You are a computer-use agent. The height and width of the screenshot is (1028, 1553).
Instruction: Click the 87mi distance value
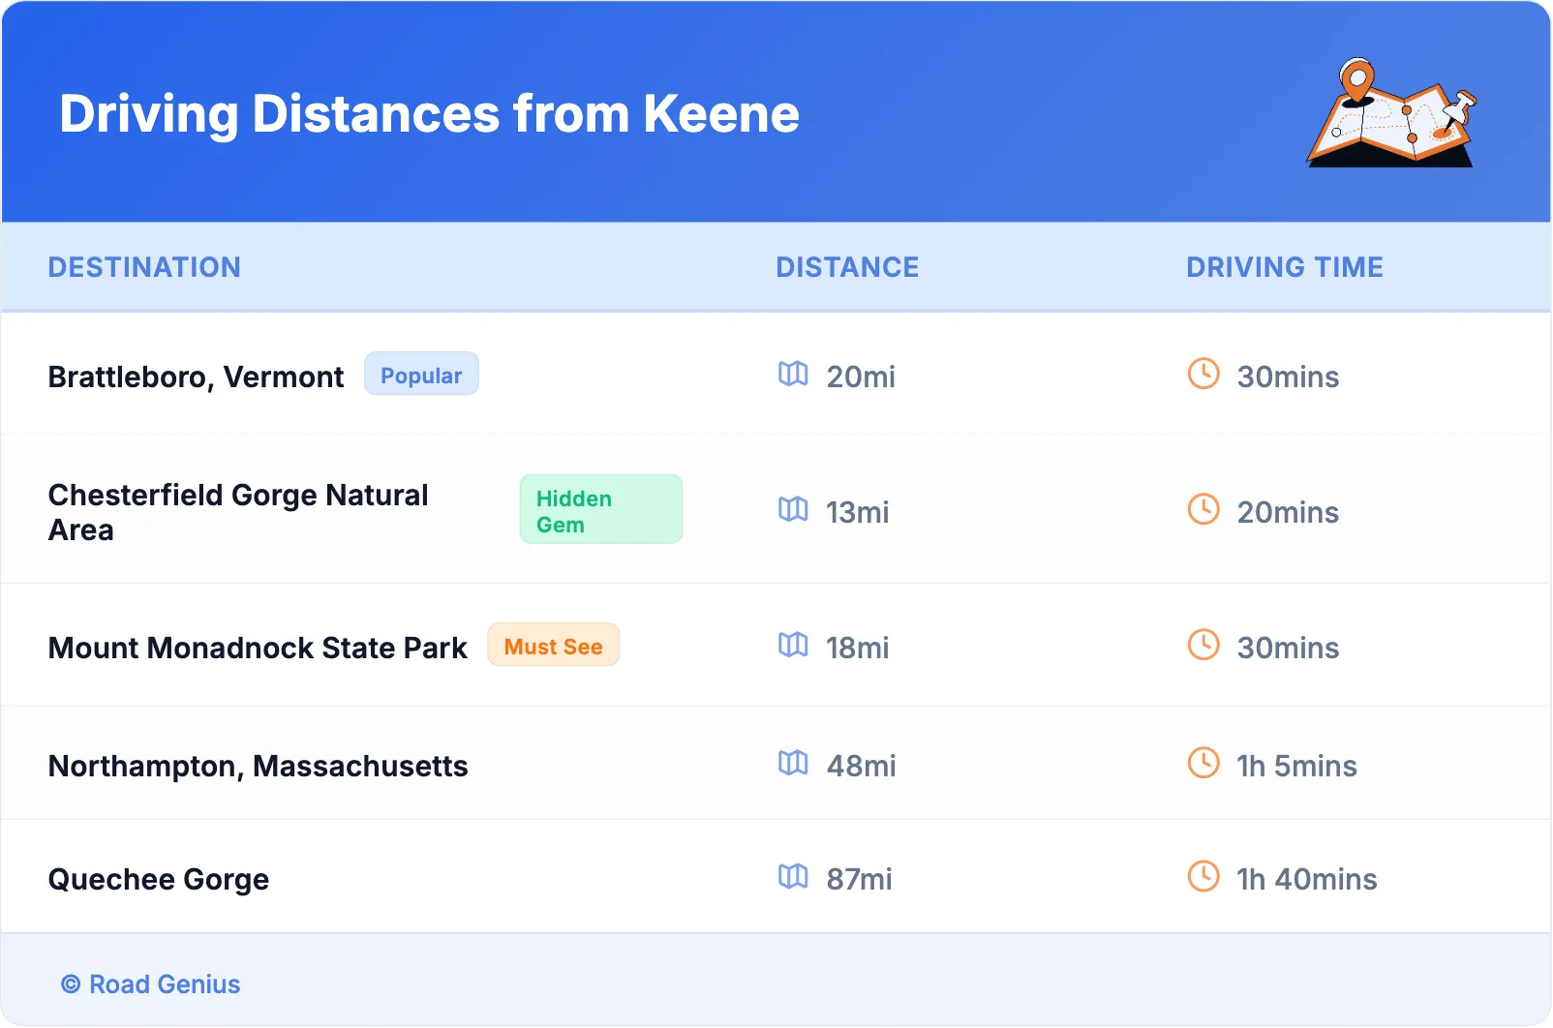point(859,879)
